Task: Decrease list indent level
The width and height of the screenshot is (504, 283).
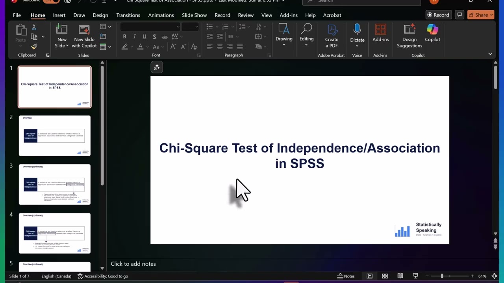Action: (209, 37)
